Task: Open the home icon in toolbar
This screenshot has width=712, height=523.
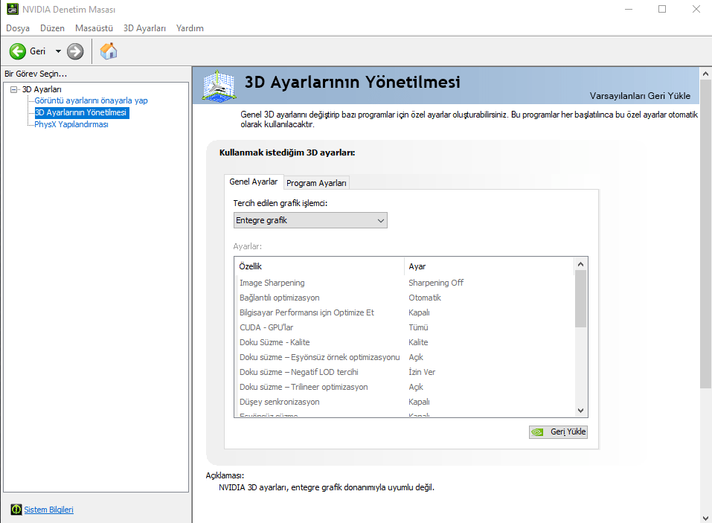Action: pyautogui.click(x=109, y=51)
